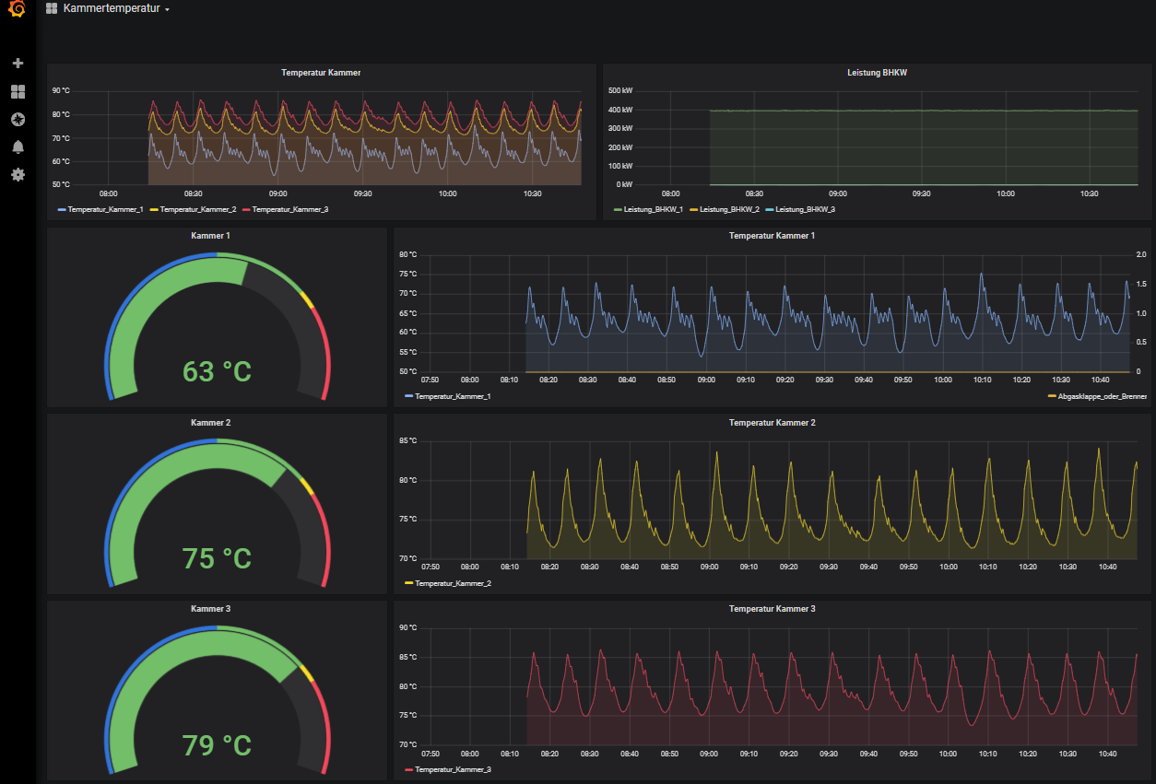Viewport: 1156px width, 784px height.
Task: Click the red Temperatur_Kammer_3 color swatch in bottom panel
Action: [x=408, y=769]
